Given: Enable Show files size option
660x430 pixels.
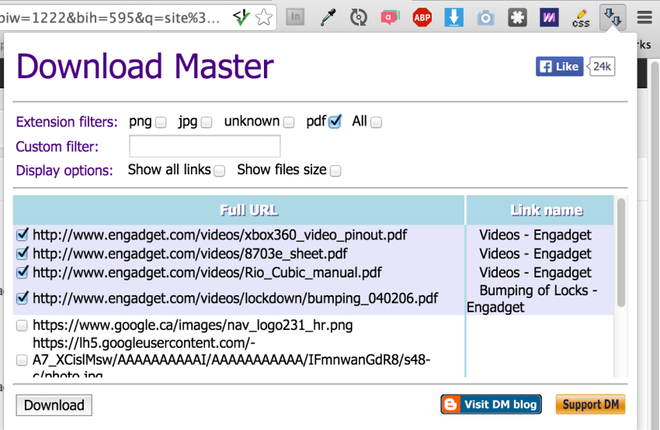Looking at the screenshot, I should coord(335,171).
